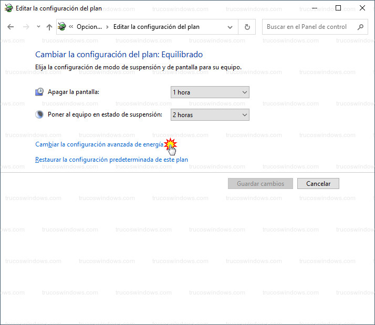Select 'Editar la configuración del plan' breadcrumb
This screenshot has height=325, width=375.
(x=156, y=27)
